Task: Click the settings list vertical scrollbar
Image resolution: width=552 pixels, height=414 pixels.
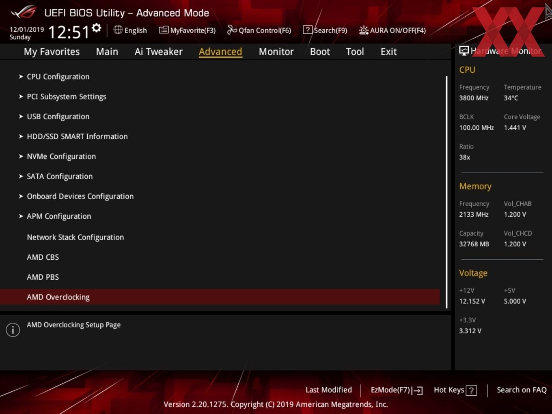Action: (446, 192)
